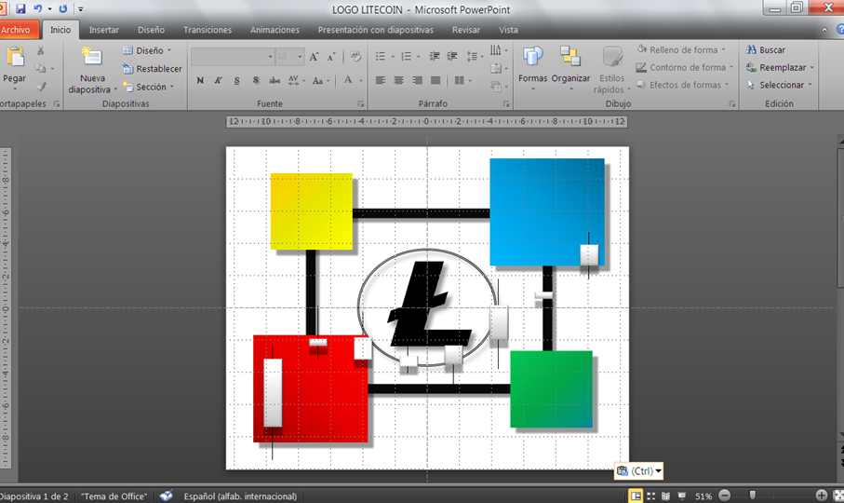
Task: Open the Fuente dialog launcher
Action: (x=361, y=104)
